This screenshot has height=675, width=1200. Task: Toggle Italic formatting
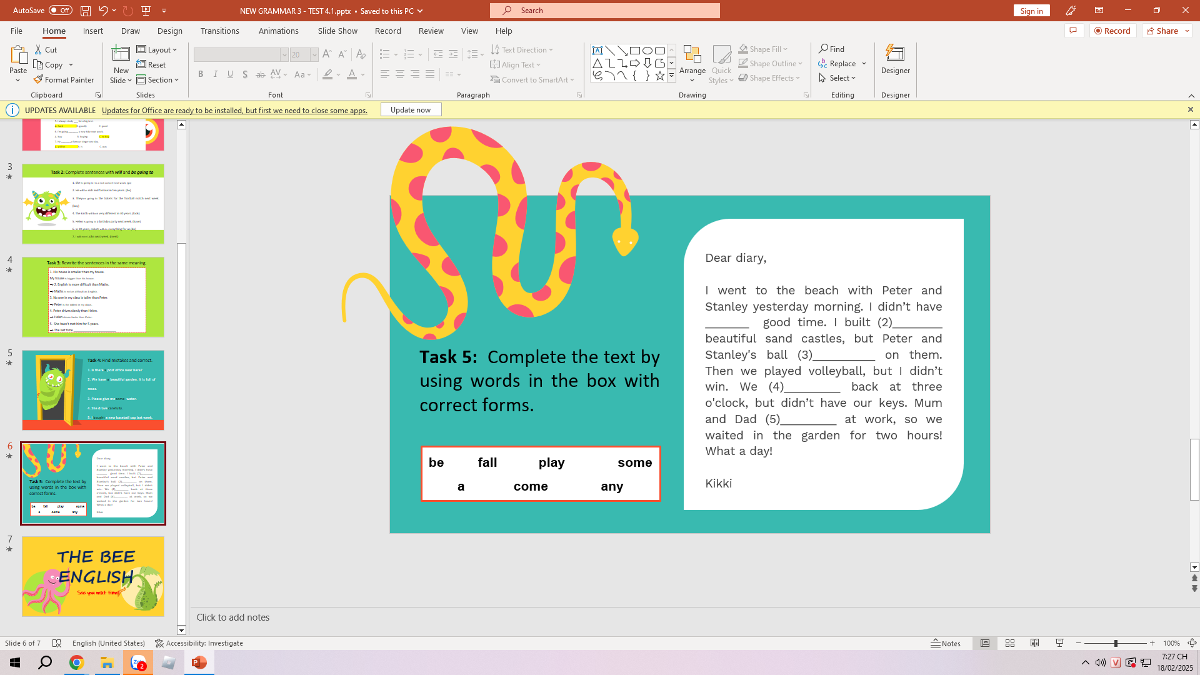point(216,74)
